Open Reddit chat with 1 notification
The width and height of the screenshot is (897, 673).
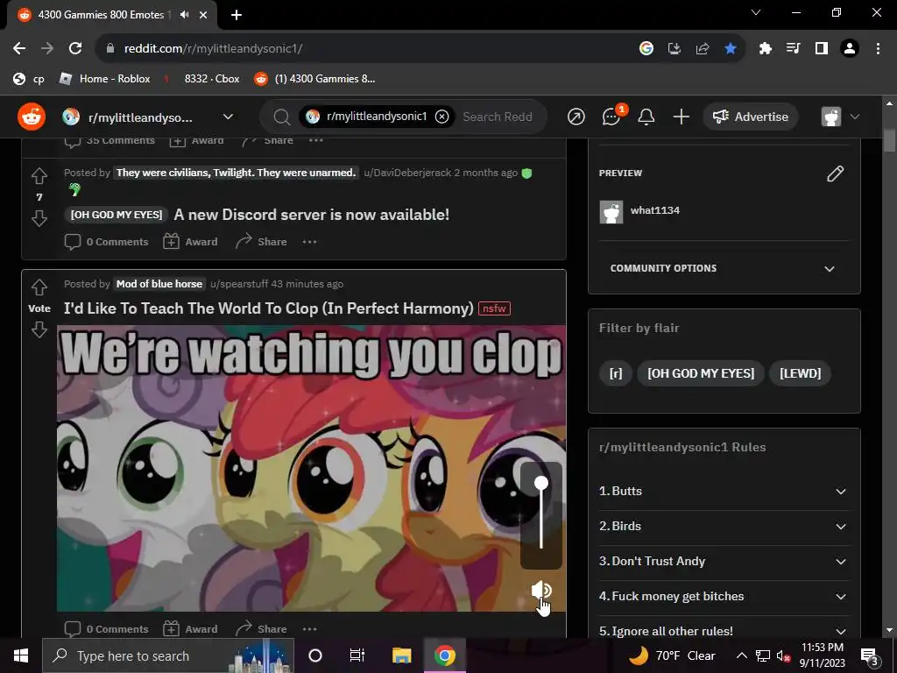(611, 117)
